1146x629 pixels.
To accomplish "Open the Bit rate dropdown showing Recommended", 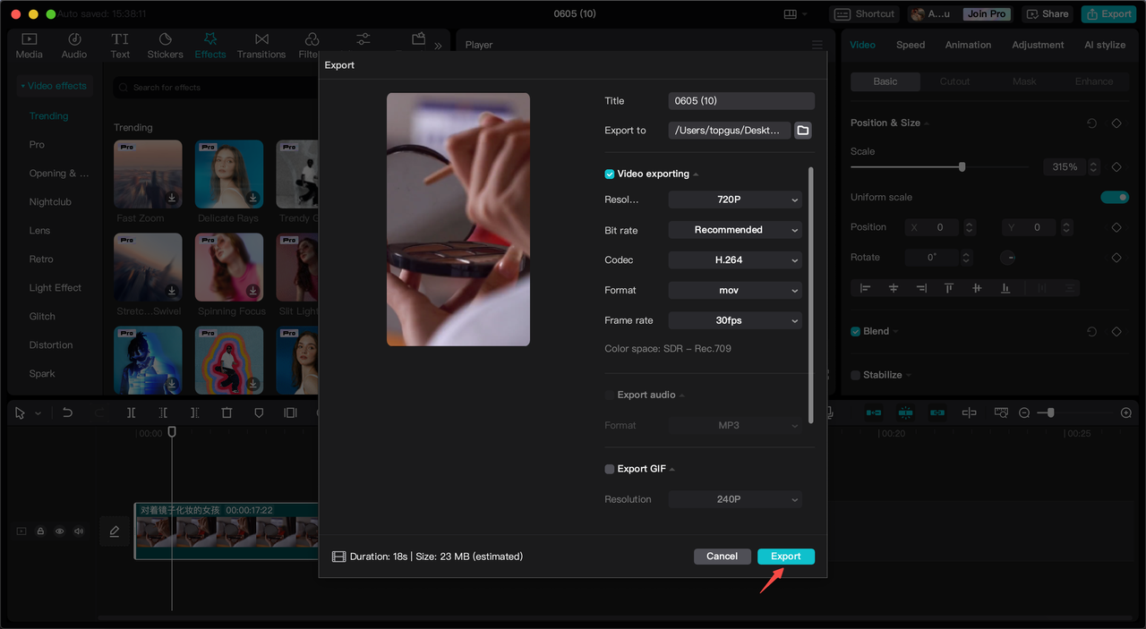I will [735, 230].
